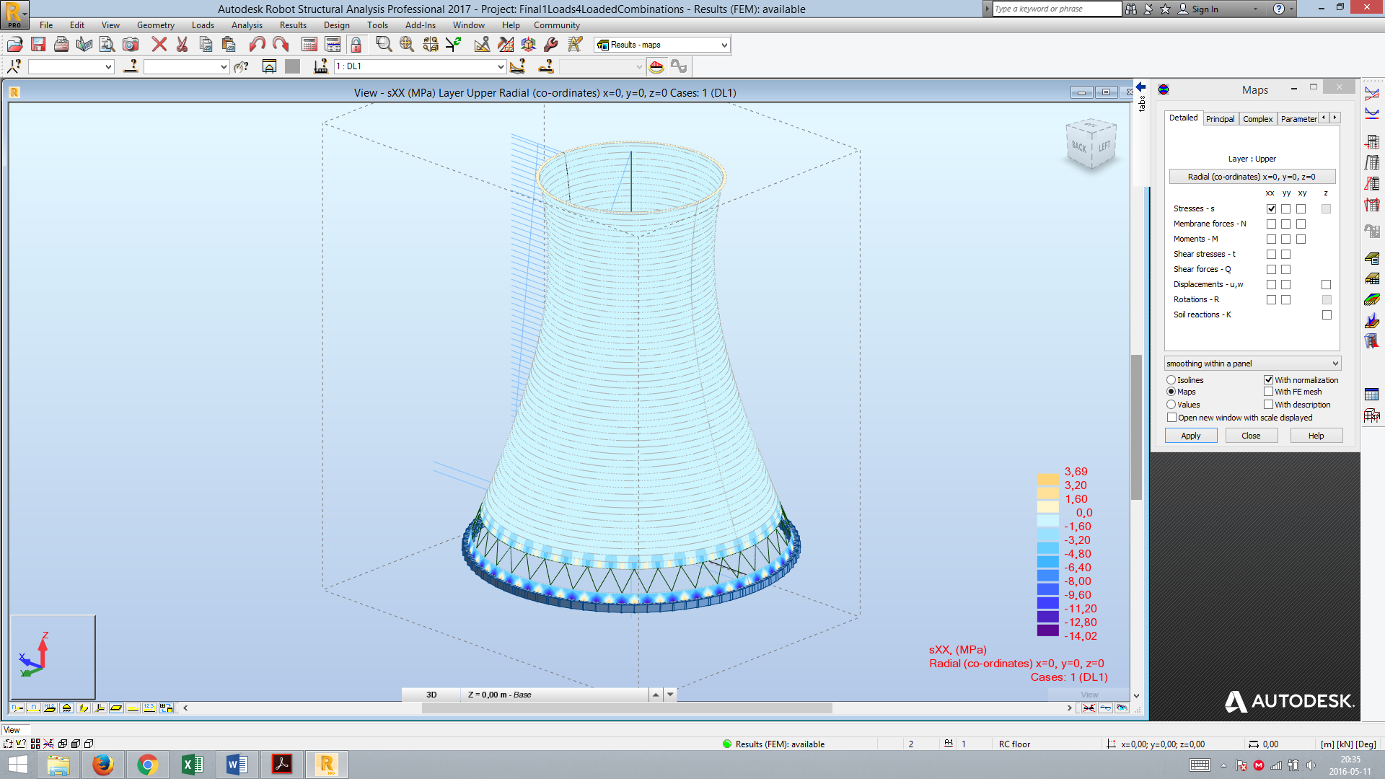The height and width of the screenshot is (779, 1385).
Task: Click the tables icon in the right sidebar
Action: (x=1372, y=394)
